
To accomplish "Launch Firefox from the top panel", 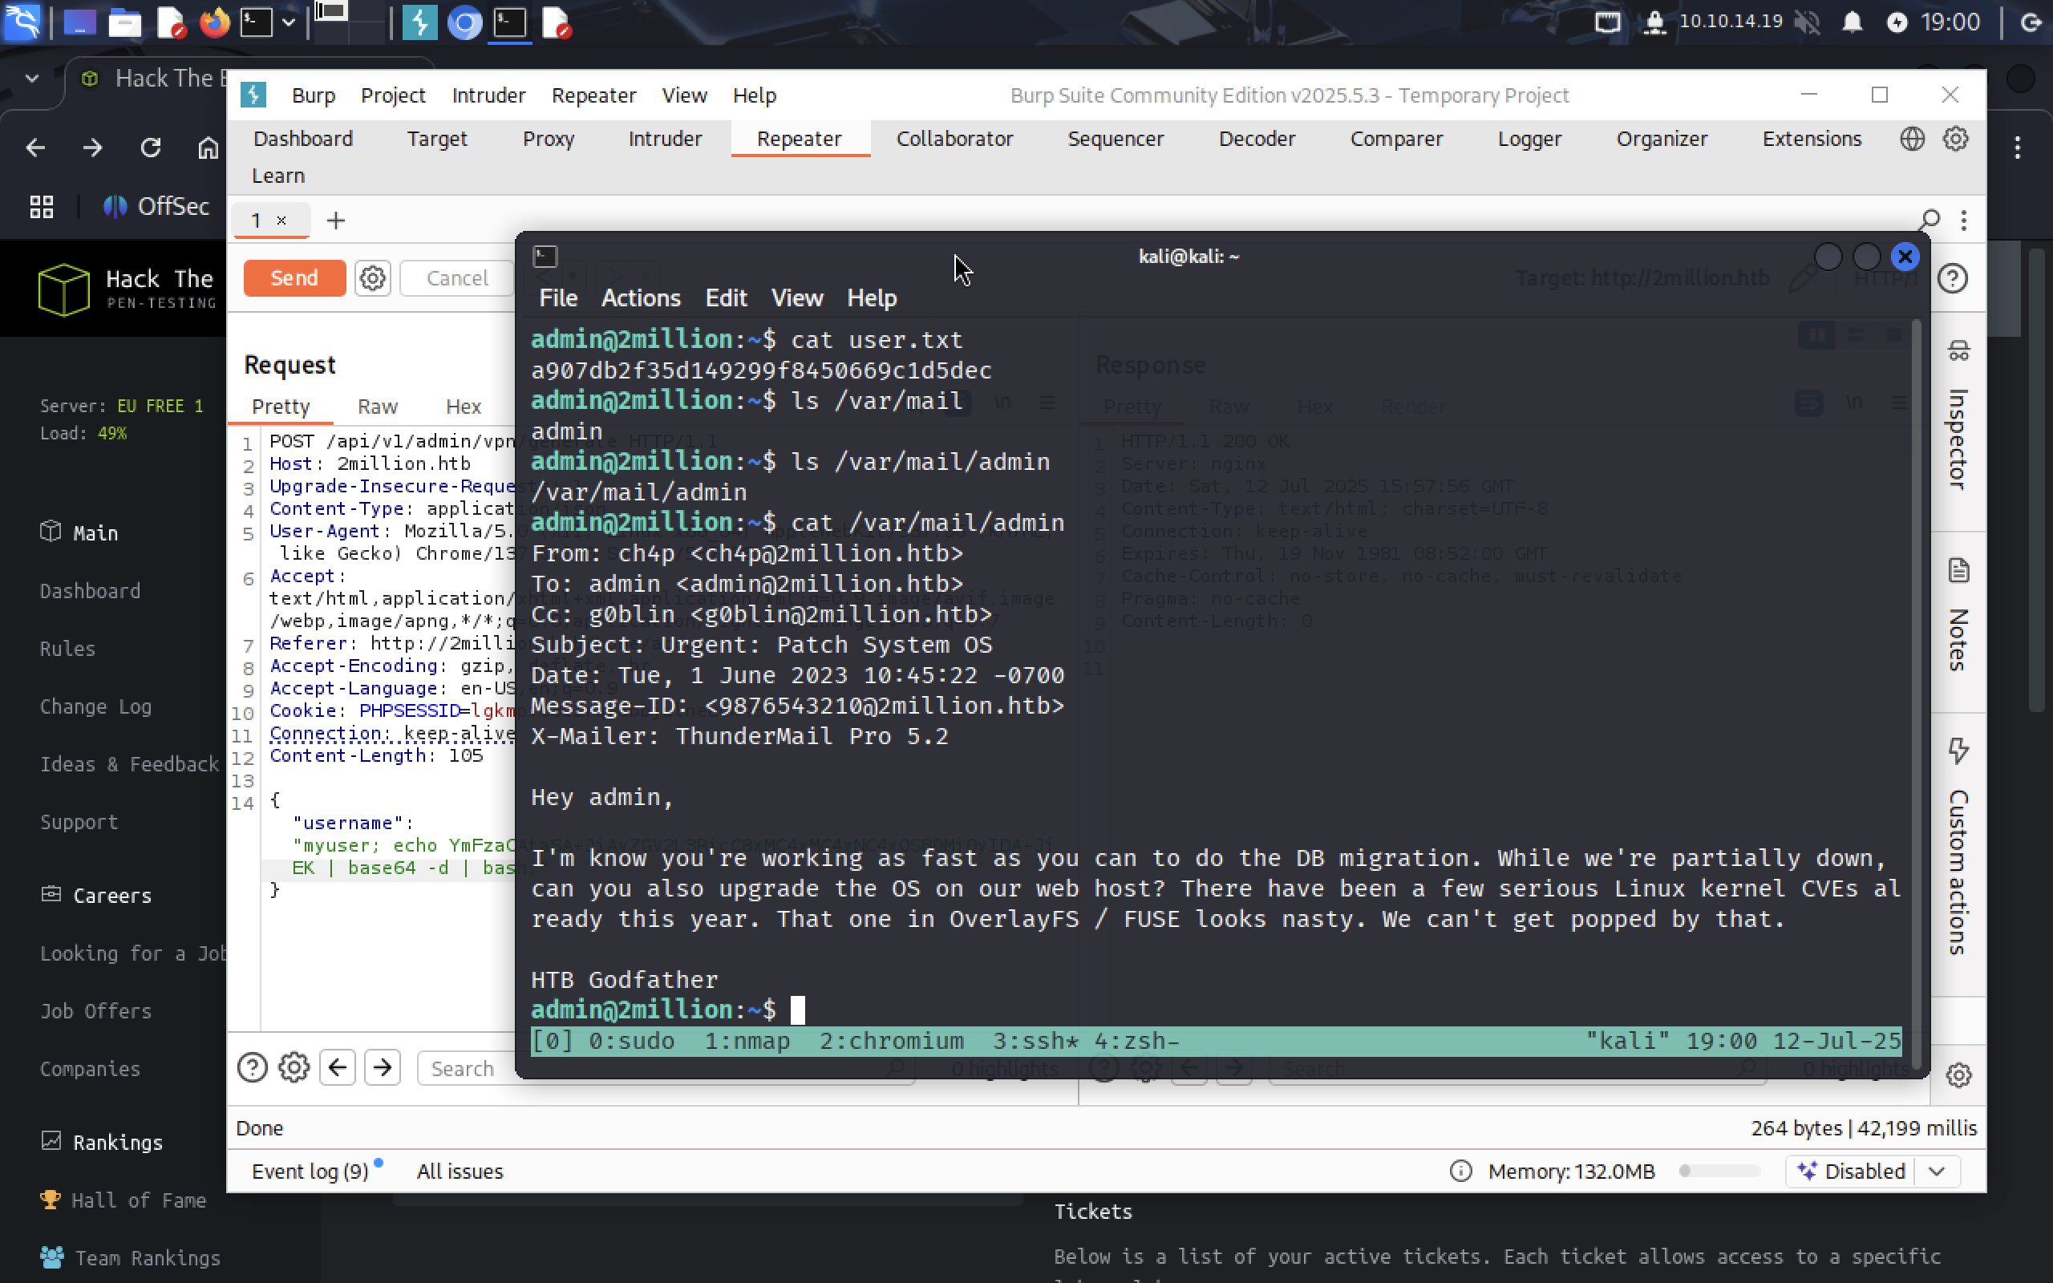I will point(214,22).
